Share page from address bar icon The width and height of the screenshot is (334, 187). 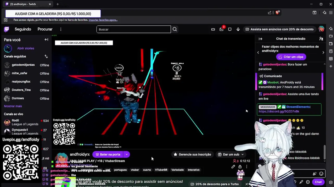coord(270,12)
